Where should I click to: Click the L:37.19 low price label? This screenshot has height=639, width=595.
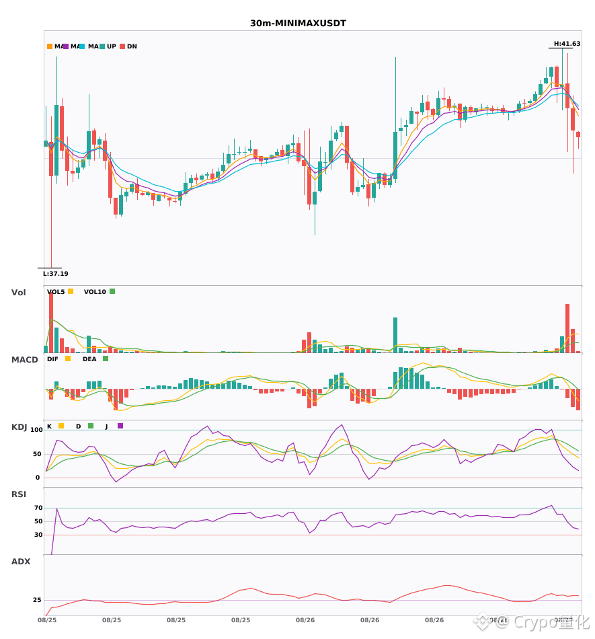click(x=56, y=274)
